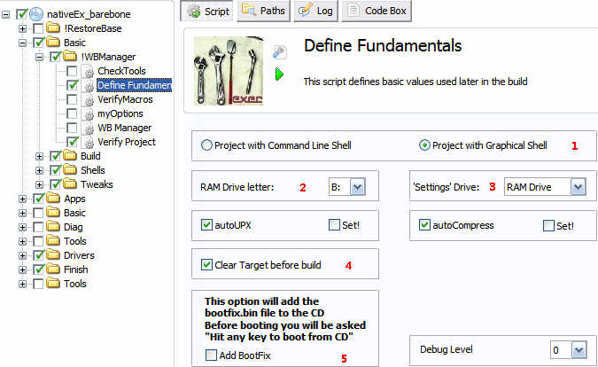Toggle the nativeEx_barebone root checkbox
Image resolution: width=598 pixels, height=367 pixels.
[x=22, y=14]
